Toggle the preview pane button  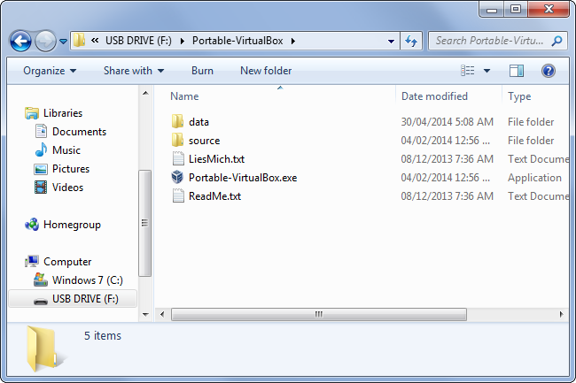coord(517,71)
